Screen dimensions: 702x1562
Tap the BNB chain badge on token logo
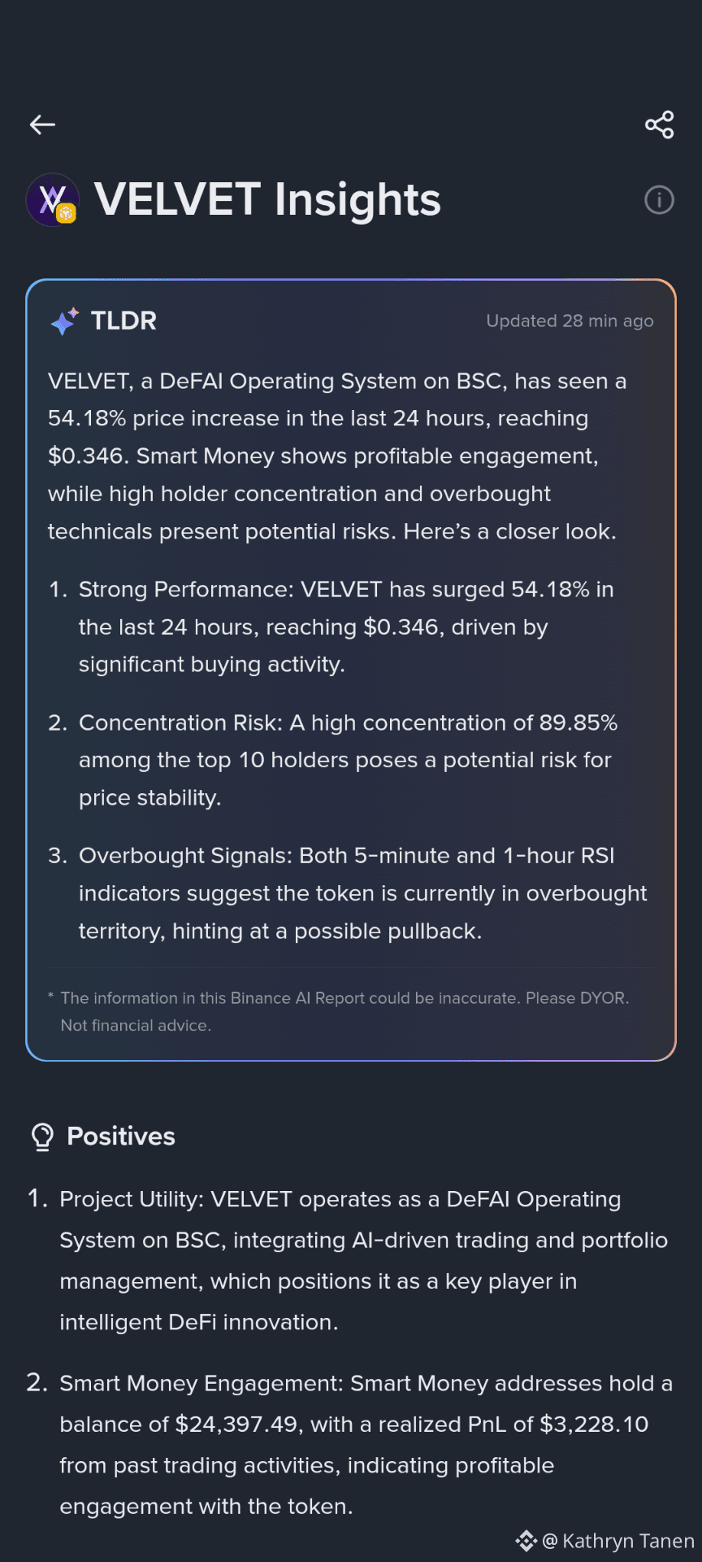coord(66,214)
